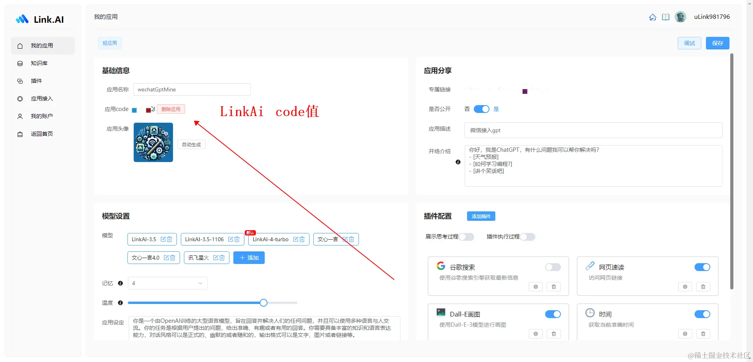The height and width of the screenshot is (362, 753).
Task: Adjust the 温度 slider handle
Action: click(263, 302)
